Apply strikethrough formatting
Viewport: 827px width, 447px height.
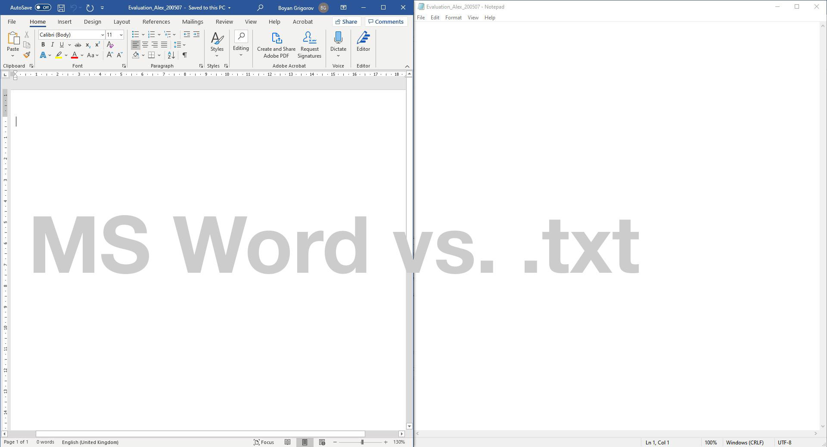point(78,45)
